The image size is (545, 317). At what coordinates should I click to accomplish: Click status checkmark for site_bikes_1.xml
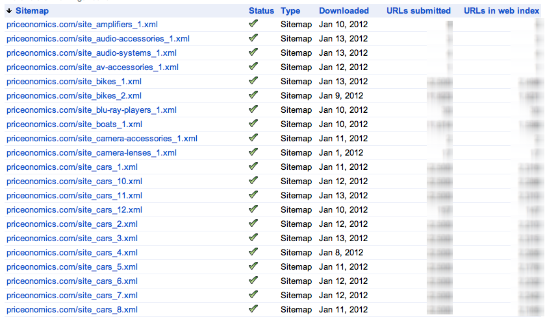253,80
